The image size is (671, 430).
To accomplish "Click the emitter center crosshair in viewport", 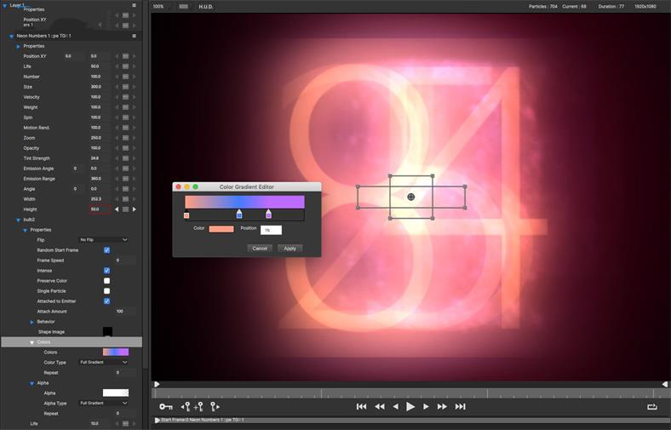I will [411, 197].
